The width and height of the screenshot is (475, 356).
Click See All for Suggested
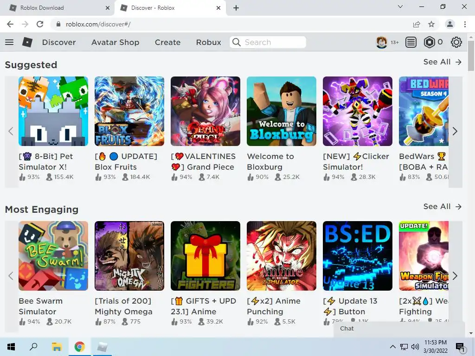click(442, 62)
